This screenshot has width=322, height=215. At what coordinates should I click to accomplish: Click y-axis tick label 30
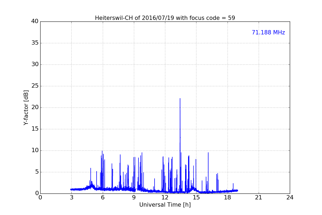(35, 64)
